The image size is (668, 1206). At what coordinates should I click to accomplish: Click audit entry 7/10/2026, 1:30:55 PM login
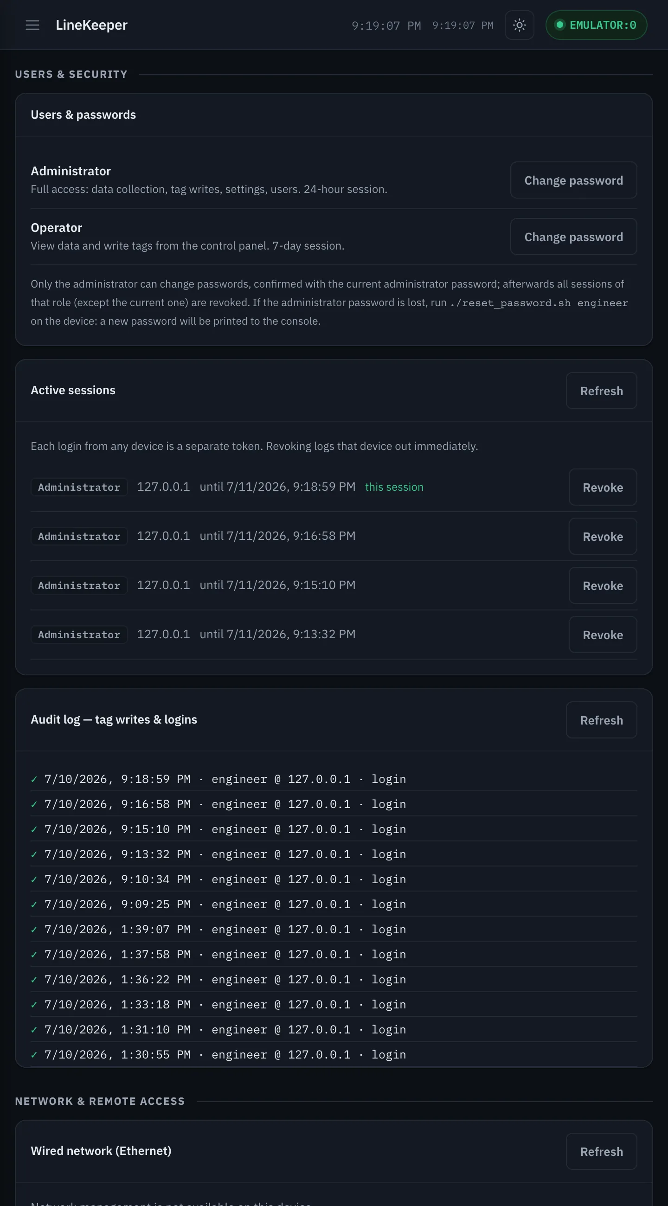[x=333, y=1055]
